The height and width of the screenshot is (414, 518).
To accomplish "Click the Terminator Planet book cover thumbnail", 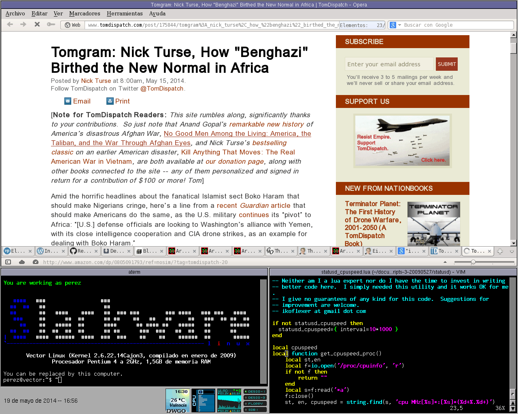I will (434, 224).
